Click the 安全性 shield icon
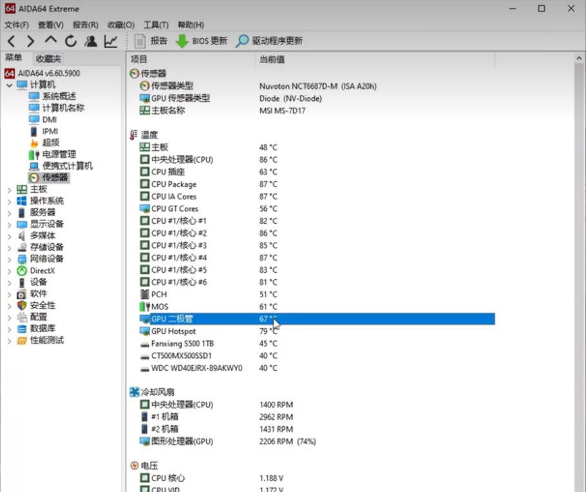586x492 pixels. click(22, 305)
